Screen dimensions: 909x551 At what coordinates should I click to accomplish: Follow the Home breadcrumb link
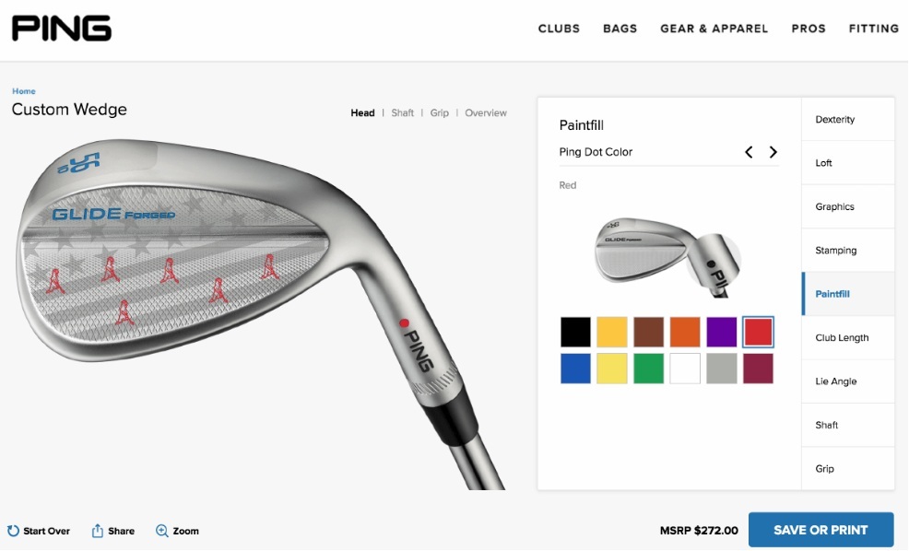click(x=24, y=91)
